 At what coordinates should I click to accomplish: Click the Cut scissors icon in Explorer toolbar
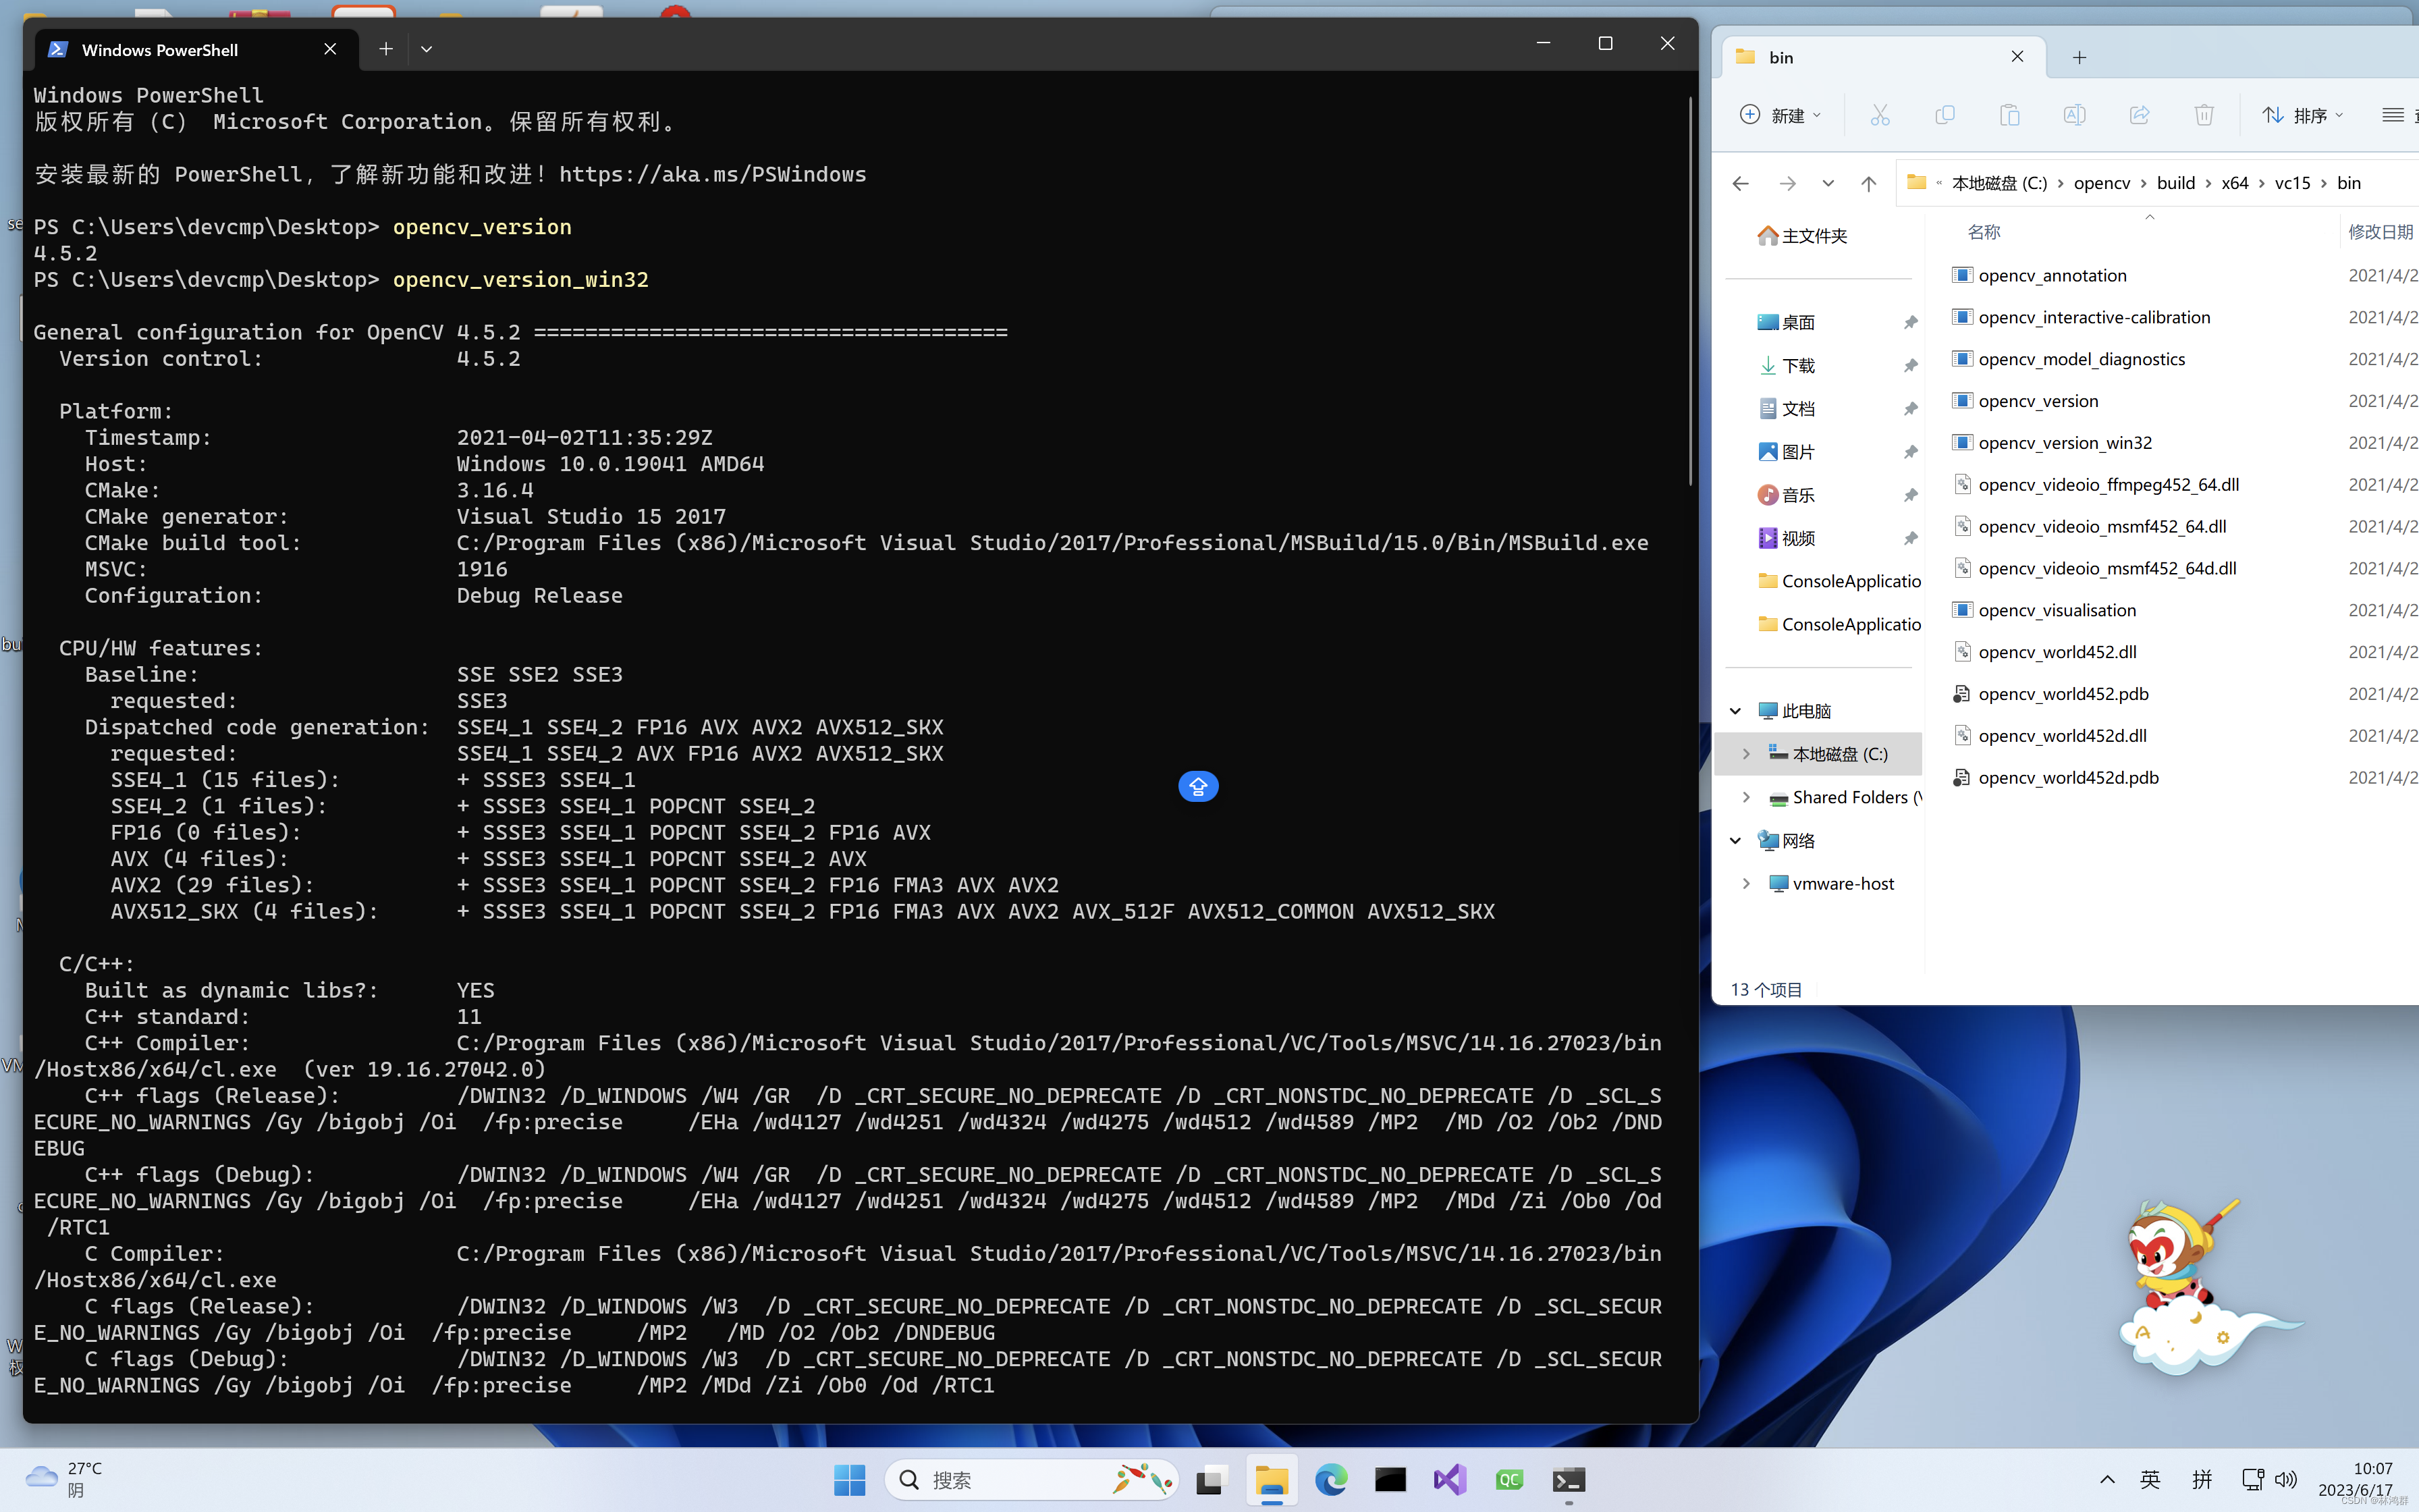[x=1880, y=115]
